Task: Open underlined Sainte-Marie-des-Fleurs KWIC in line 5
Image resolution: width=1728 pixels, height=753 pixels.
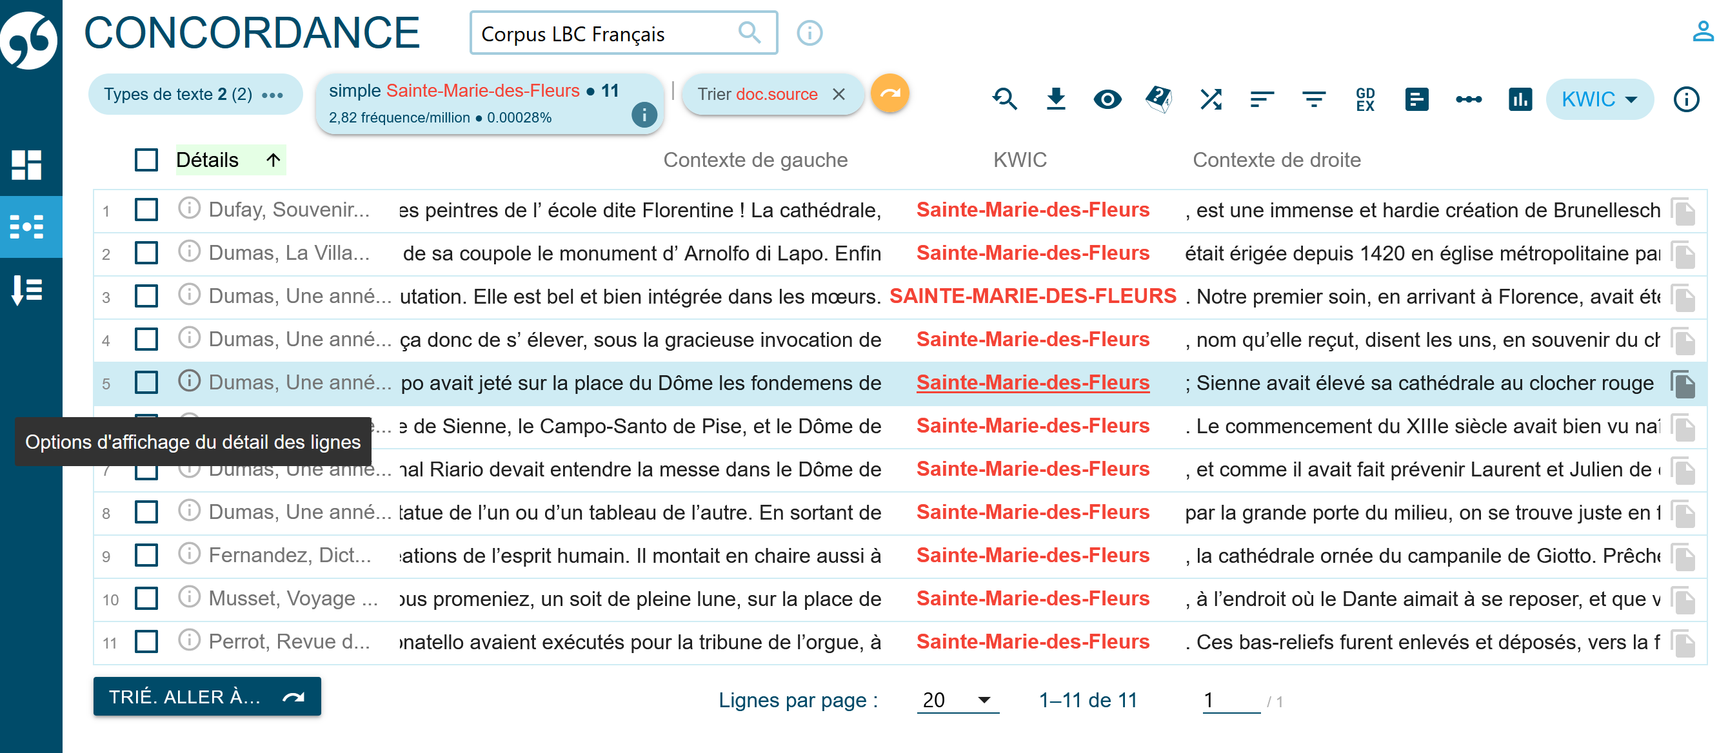Action: (1033, 382)
